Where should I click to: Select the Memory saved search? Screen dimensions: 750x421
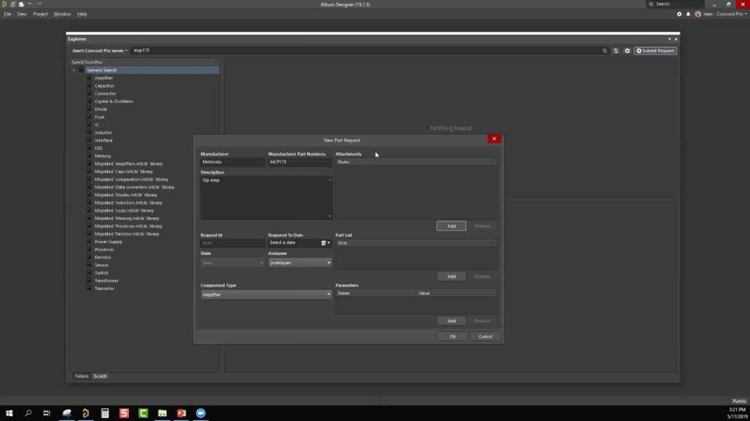(103, 156)
